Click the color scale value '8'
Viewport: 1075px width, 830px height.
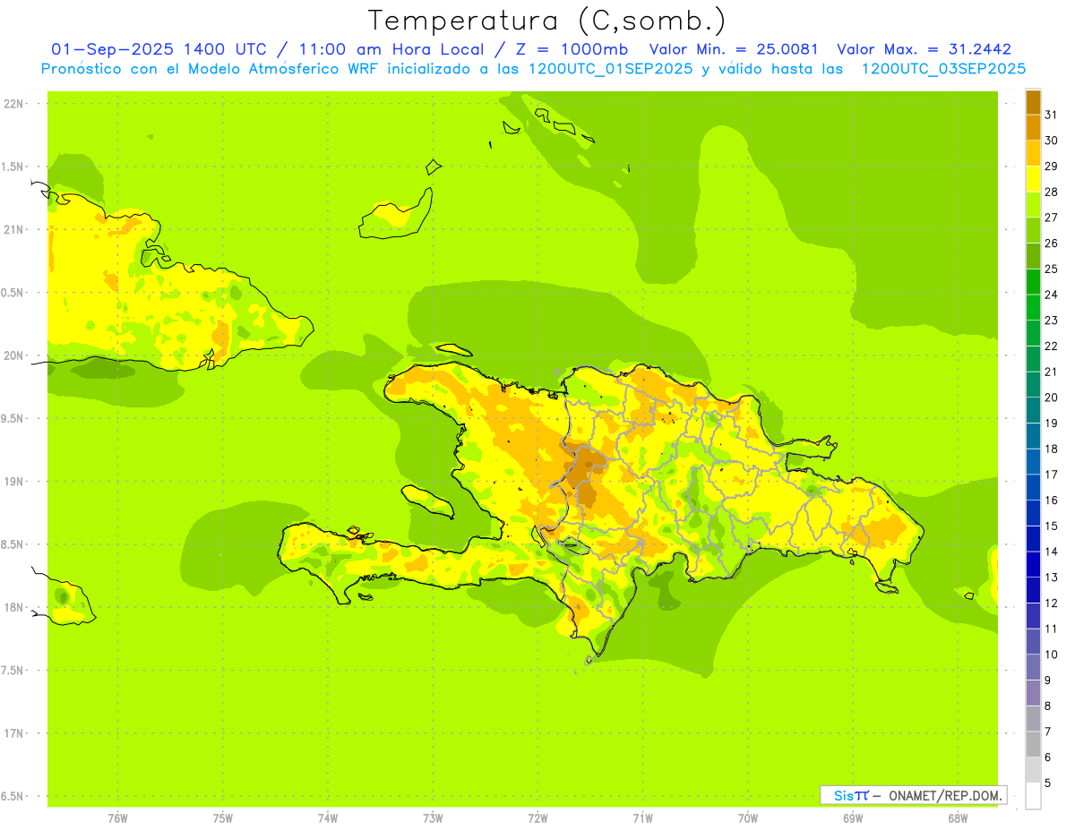pyautogui.click(x=1048, y=706)
